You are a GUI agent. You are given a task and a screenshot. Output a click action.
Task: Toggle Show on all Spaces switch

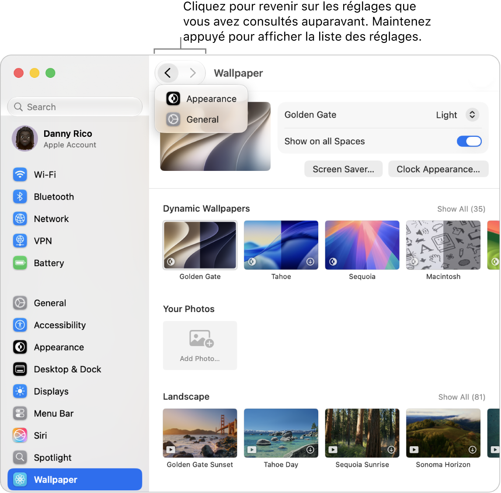469,141
